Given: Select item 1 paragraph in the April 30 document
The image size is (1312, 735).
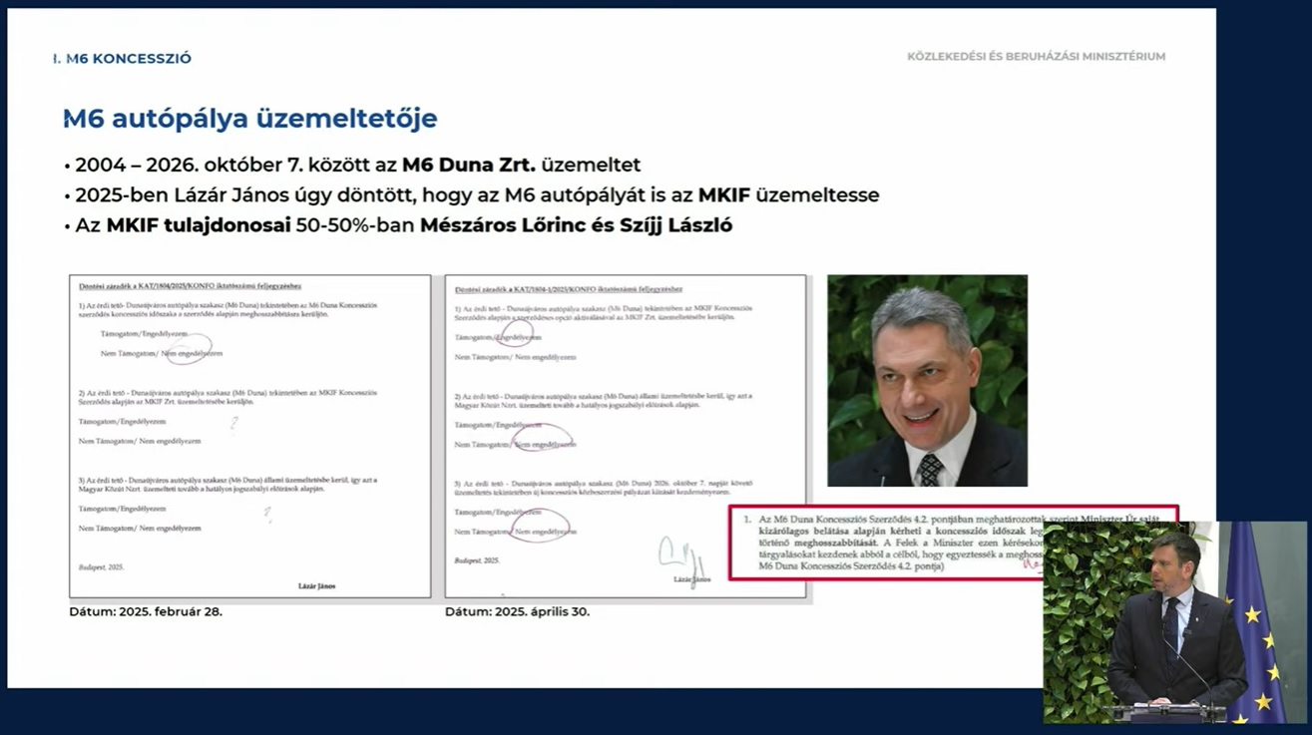Looking at the screenshot, I should (604, 313).
